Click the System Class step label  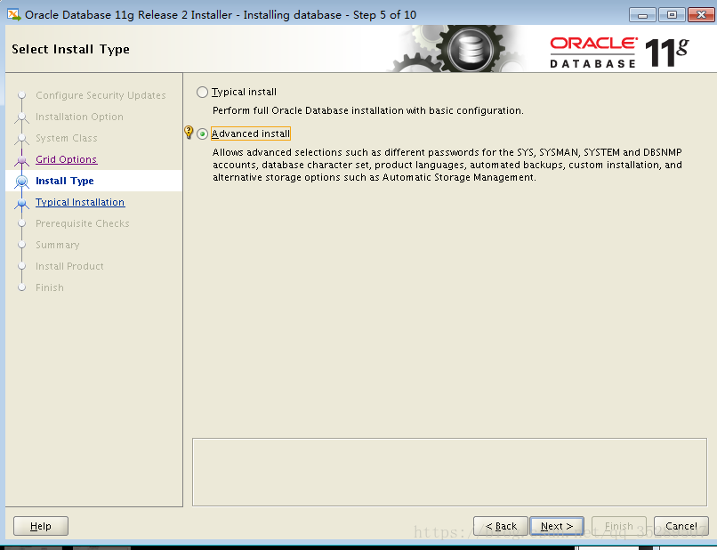67,138
